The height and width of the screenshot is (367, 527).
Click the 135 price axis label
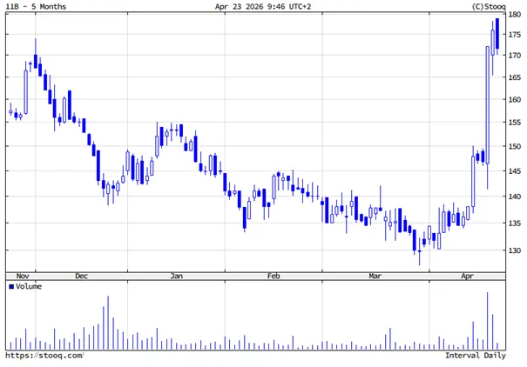(515, 224)
